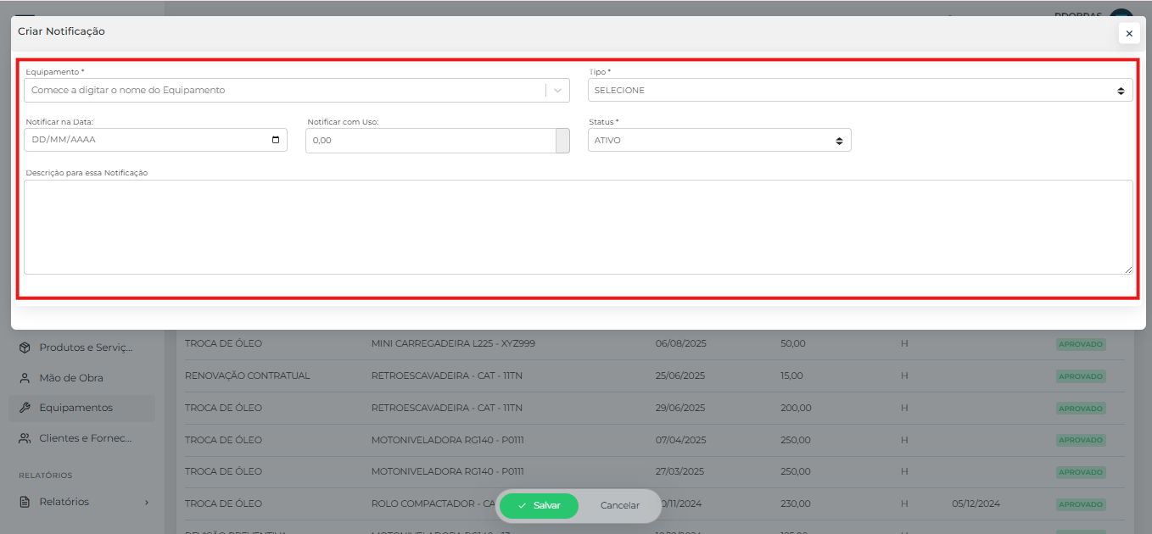Click the calendar icon in the date field
This screenshot has width=1152, height=534.
(x=276, y=140)
